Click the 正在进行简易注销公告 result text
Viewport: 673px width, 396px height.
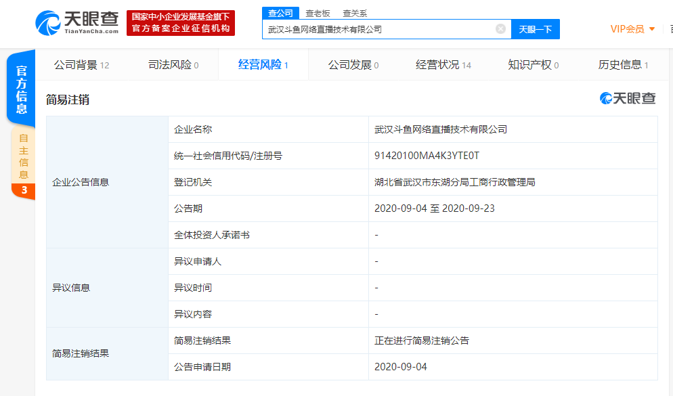422,340
